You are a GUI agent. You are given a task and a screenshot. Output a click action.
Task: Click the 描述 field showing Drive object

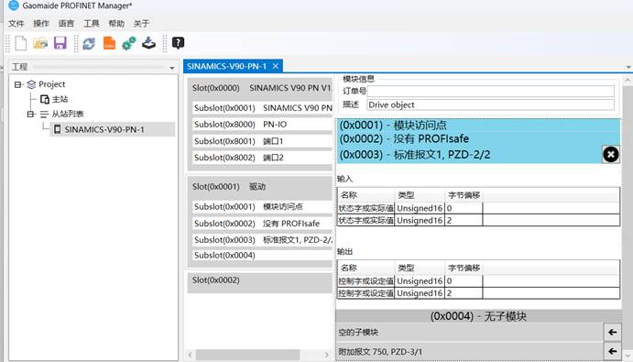coord(490,104)
